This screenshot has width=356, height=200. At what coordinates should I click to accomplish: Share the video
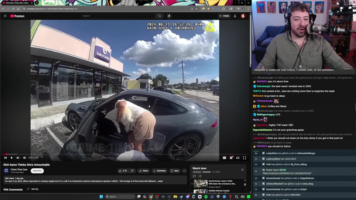144,171
